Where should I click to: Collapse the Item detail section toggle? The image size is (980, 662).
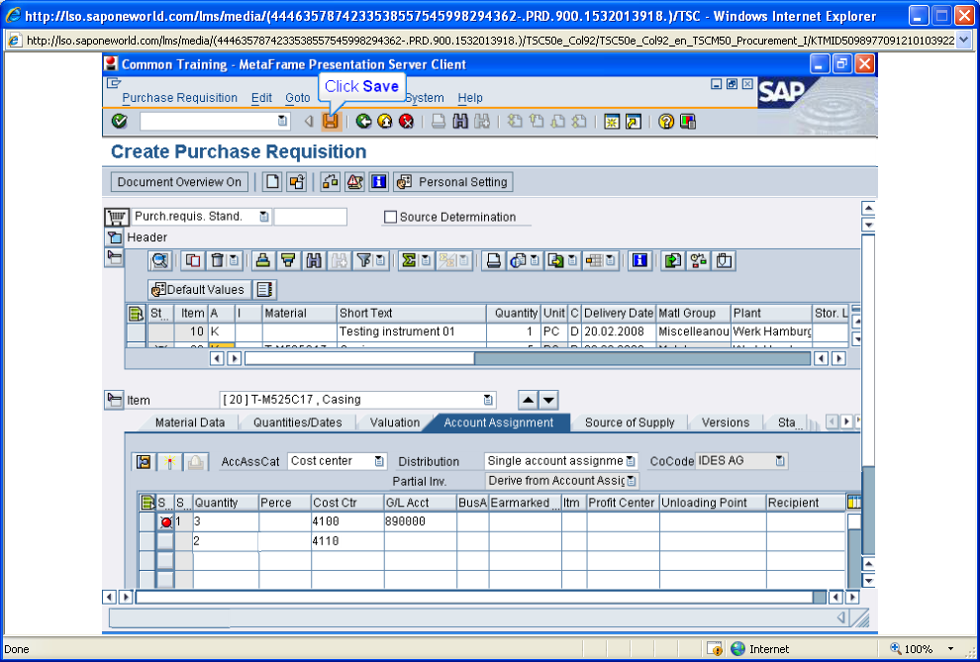(114, 400)
